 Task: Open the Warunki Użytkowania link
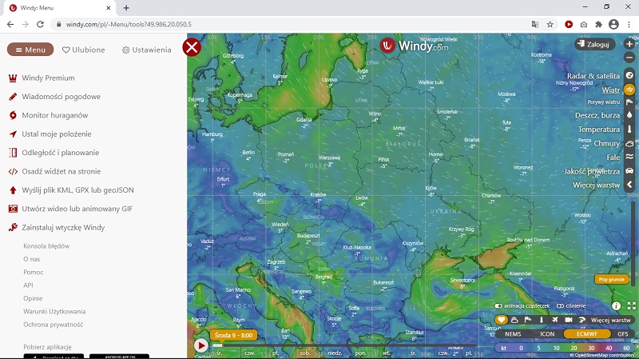pos(54,311)
